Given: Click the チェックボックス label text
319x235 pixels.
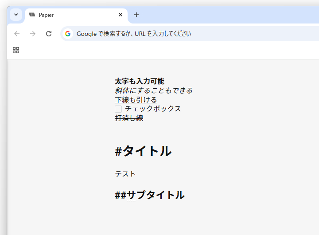Looking at the screenshot, I should [153, 109].
